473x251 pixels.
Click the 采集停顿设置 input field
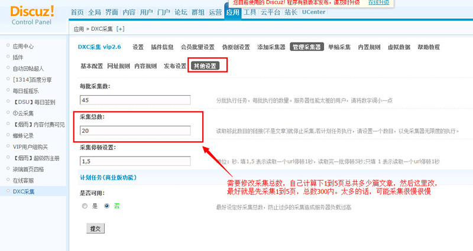point(135,161)
